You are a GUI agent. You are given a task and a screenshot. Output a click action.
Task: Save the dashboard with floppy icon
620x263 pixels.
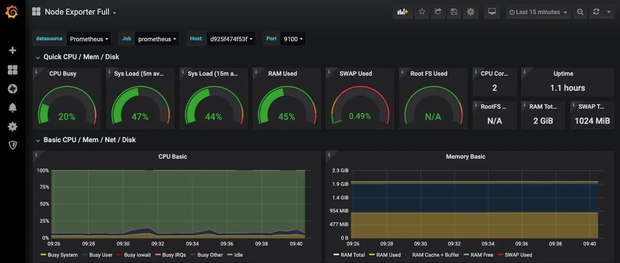point(454,12)
